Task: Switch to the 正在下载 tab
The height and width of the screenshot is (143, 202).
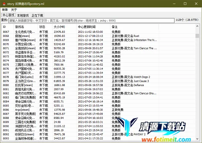Action: click(x=37, y=15)
